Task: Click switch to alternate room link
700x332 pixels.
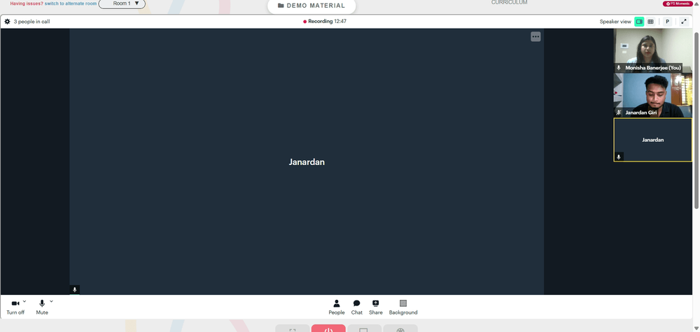Action: 71,3
